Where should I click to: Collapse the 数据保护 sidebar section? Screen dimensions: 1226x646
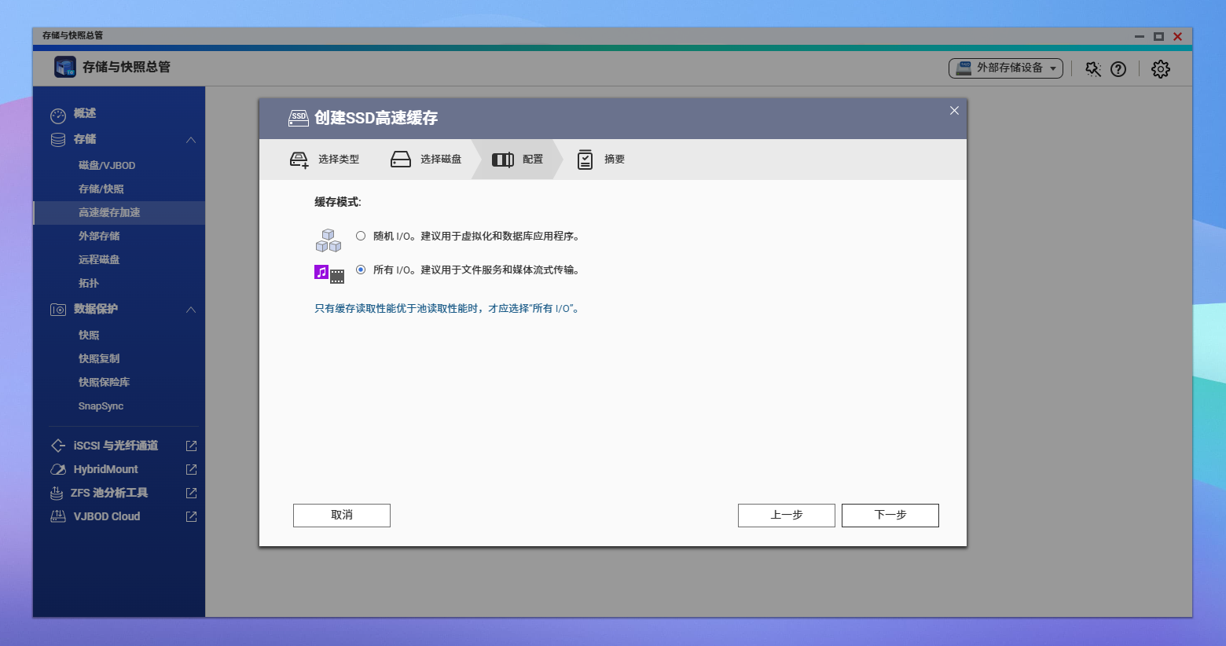point(190,310)
